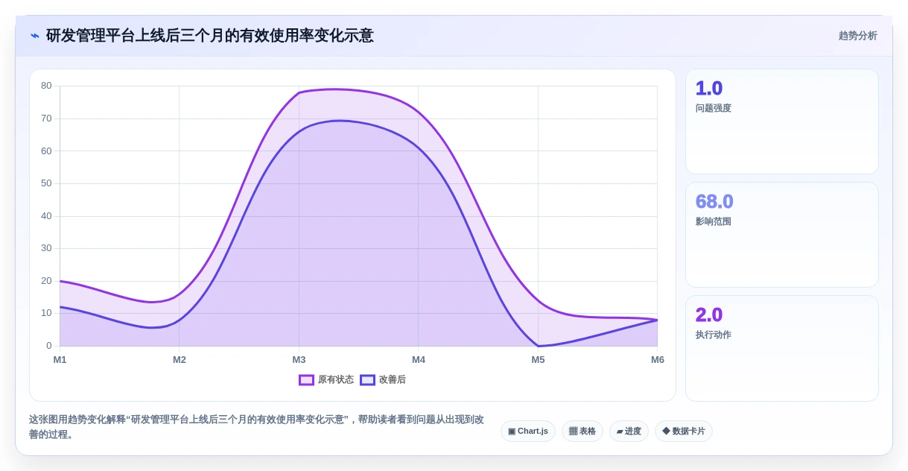Click the 60 y-axis tick label
908x471 pixels.
pyautogui.click(x=46, y=151)
